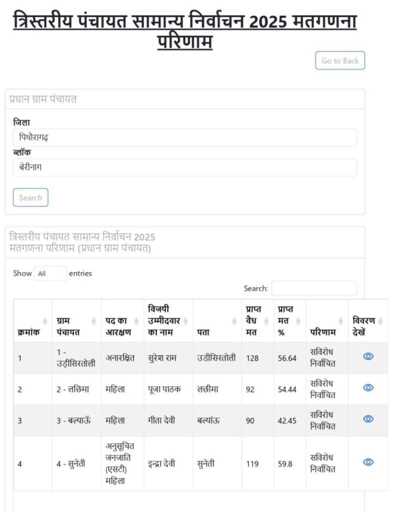This screenshot has height=512, width=393.
Task: Expand the Show entries dropdown
Action: [50, 273]
